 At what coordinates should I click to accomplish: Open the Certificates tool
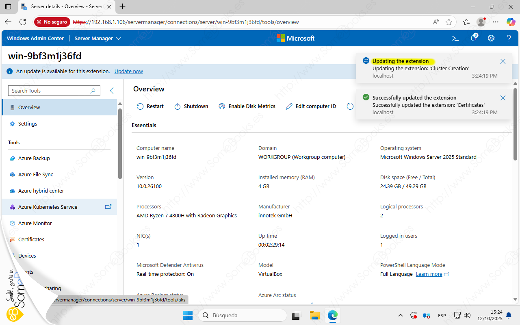click(x=31, y=240)
